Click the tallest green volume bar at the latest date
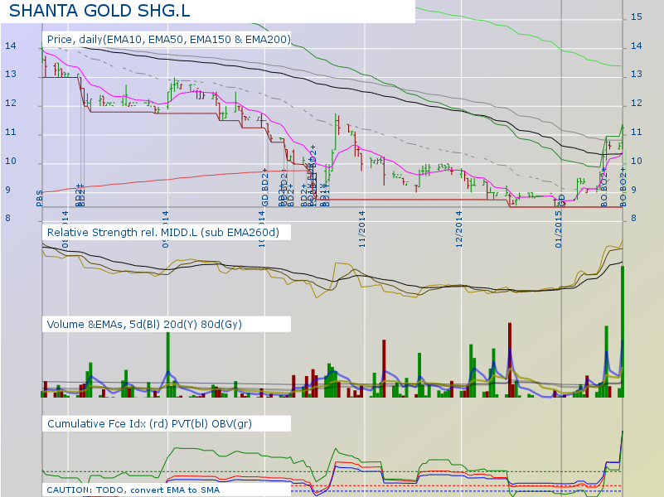This screenshot has height=497, width=664. tap(623, 331)
